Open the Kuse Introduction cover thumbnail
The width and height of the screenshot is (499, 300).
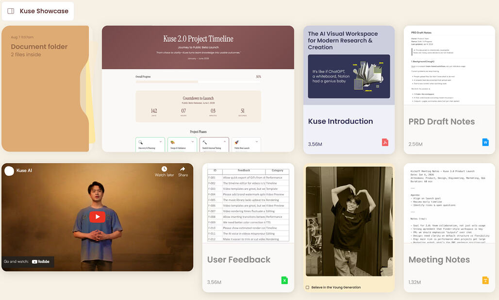click(x=349, y=76)
